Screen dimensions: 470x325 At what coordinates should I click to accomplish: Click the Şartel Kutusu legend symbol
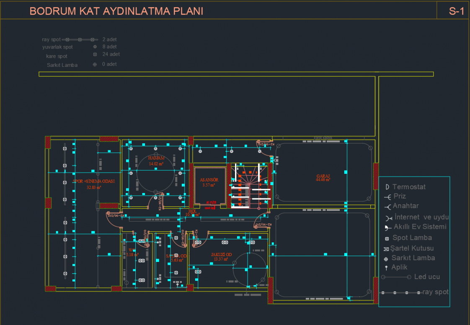tap(387, 249)
